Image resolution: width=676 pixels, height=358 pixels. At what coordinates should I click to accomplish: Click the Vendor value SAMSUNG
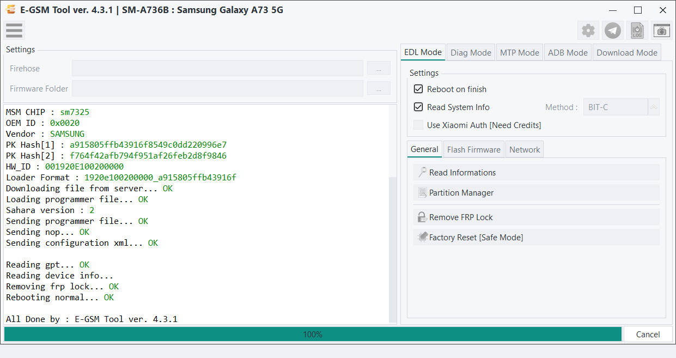(x=67, y=134)
